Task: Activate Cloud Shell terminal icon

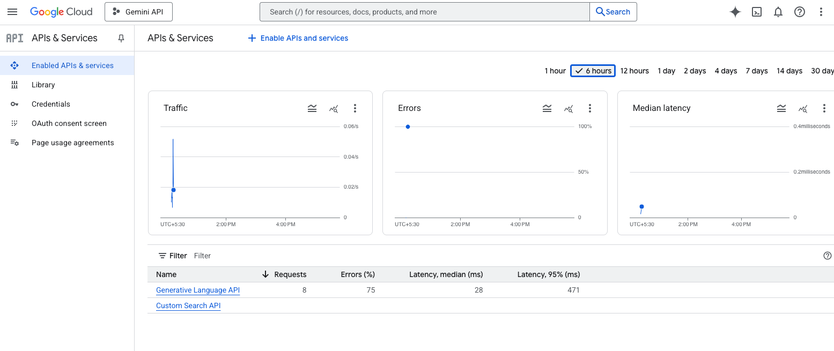Action: 757,12
